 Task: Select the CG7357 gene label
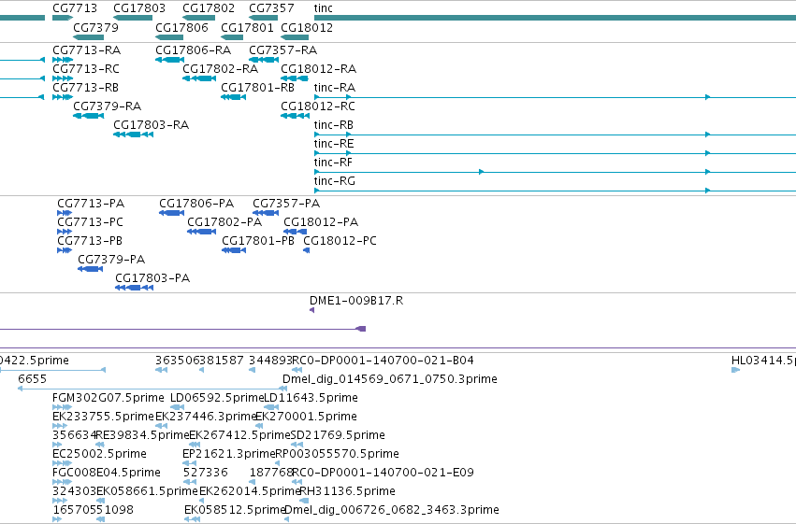271,8
